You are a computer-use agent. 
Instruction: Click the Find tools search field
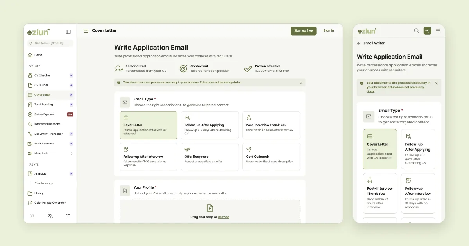click(x=50, y=43)
